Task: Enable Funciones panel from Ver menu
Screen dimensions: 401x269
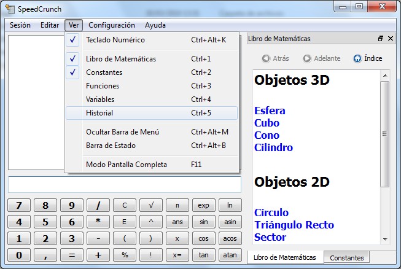Action: (152, 86)
